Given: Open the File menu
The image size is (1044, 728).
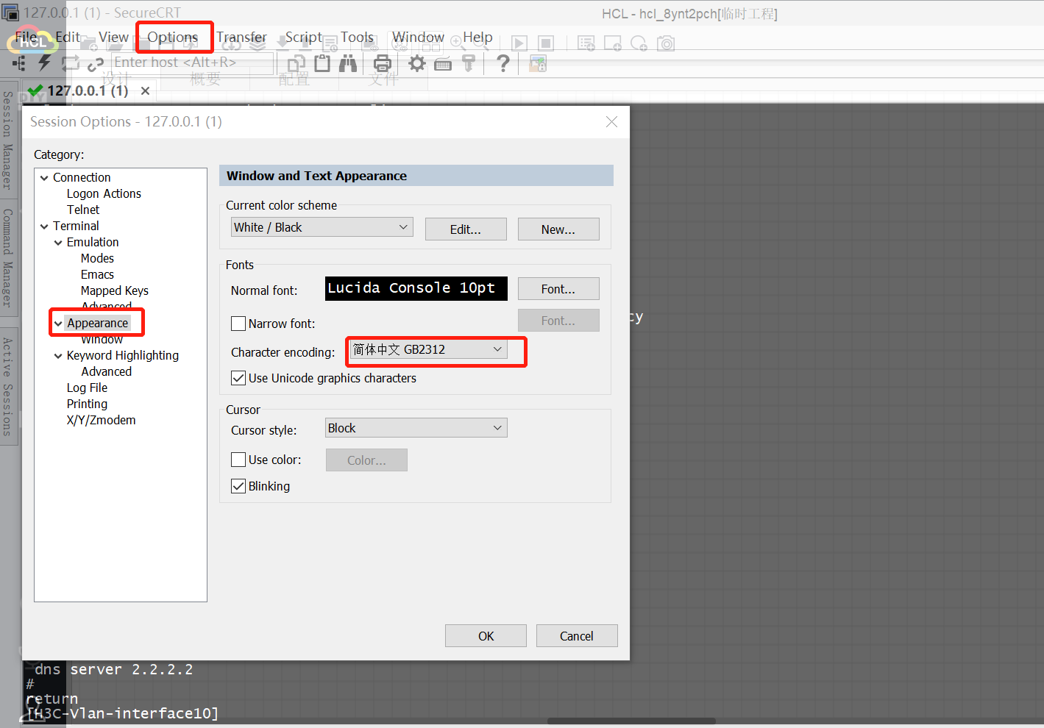Looking at the screenshot, I should pyautogui.click(x=26, y=37).
